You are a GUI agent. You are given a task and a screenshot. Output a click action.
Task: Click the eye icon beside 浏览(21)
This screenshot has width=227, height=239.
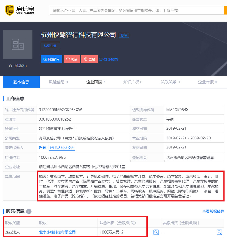(x=10, y=66)
